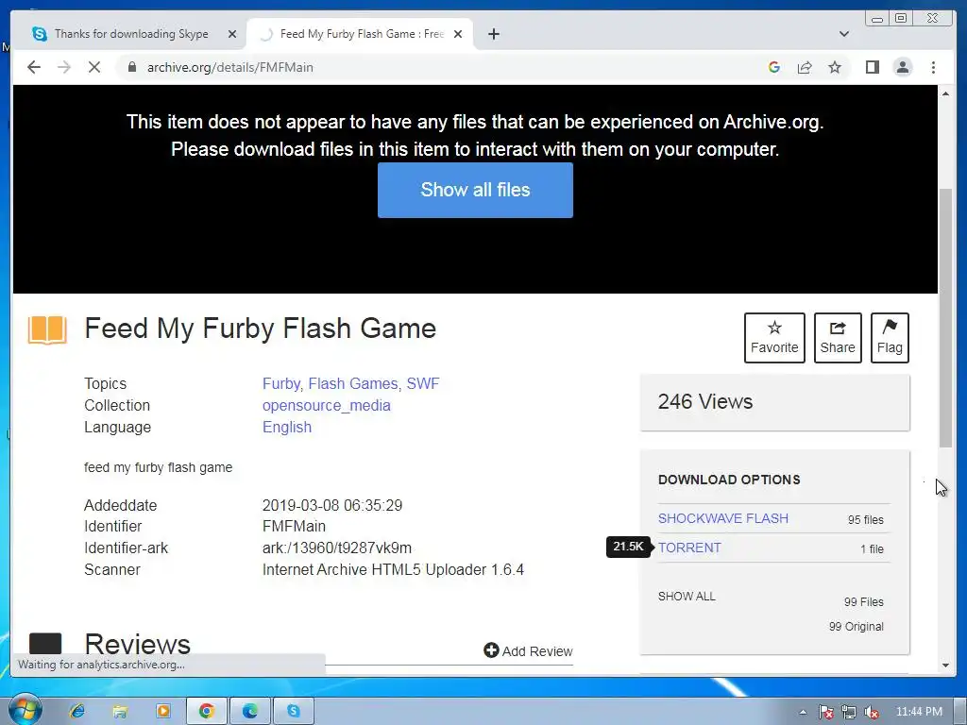This screenshot has height=725, width=967.
Task: Download the TORRENT file option
Action: pyautogui.click(x=689, y=548)
